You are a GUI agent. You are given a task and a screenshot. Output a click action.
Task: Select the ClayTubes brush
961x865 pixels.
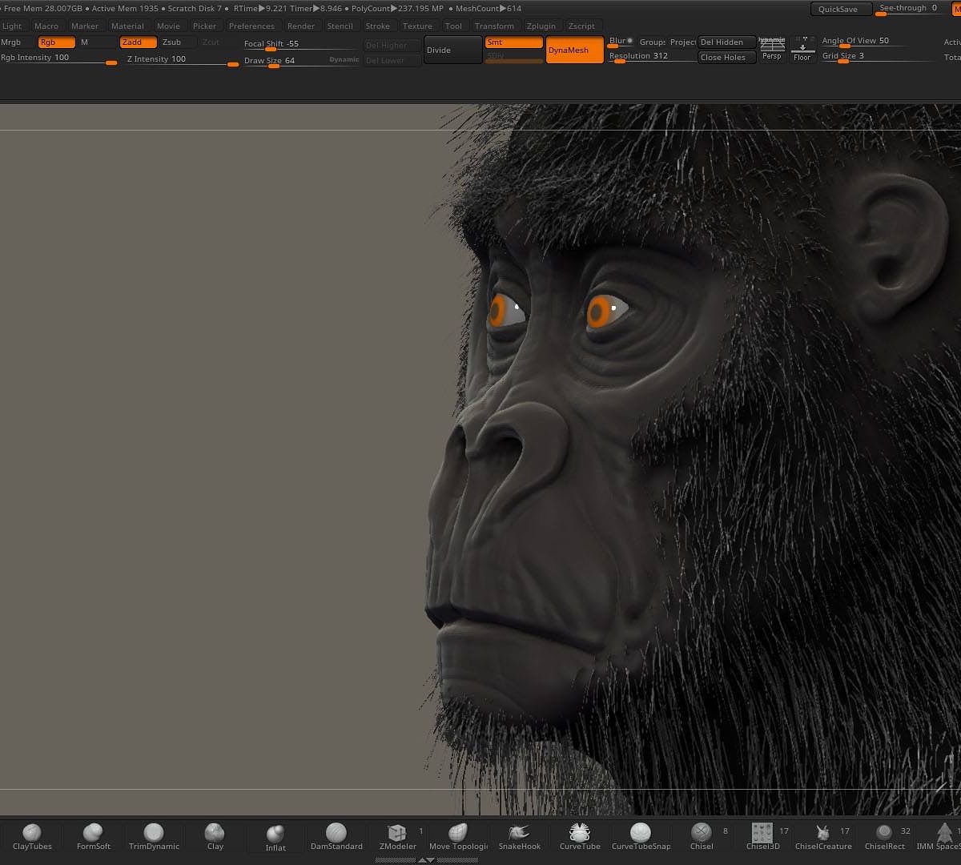click(x=32, y=836)
